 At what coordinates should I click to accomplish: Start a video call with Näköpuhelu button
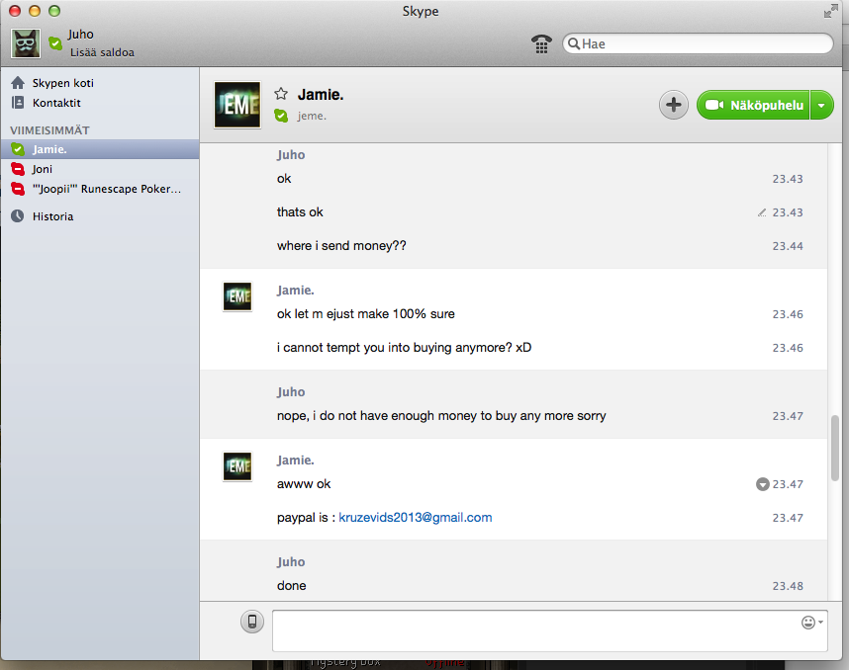[x=754, y=105]
